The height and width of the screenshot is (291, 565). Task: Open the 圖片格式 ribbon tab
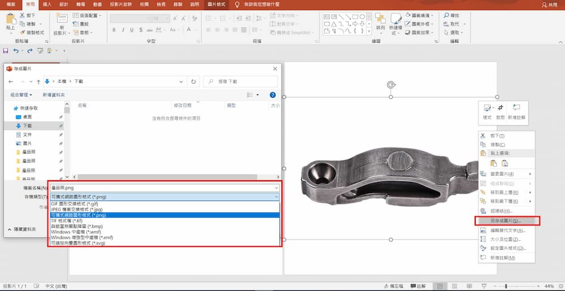pyautogui.click(x=216, y=4)
